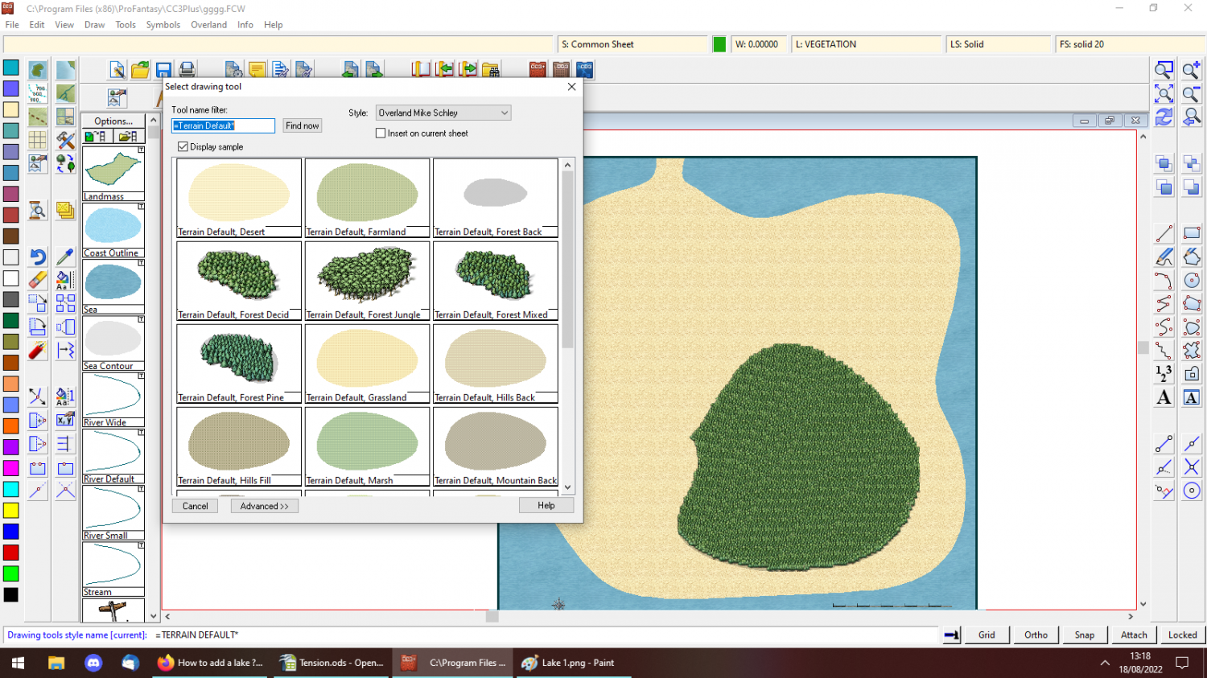Click the Undo arrow icon
Screen dimensions: 1207x678
pos(38,257)
